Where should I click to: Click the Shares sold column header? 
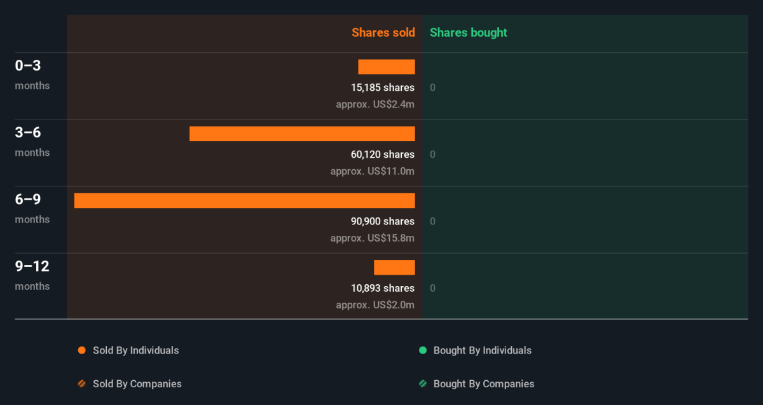pos(383,32)
